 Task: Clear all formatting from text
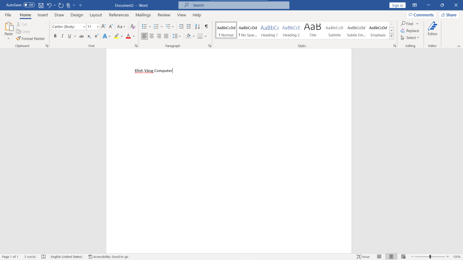click(x=133, y=26)
